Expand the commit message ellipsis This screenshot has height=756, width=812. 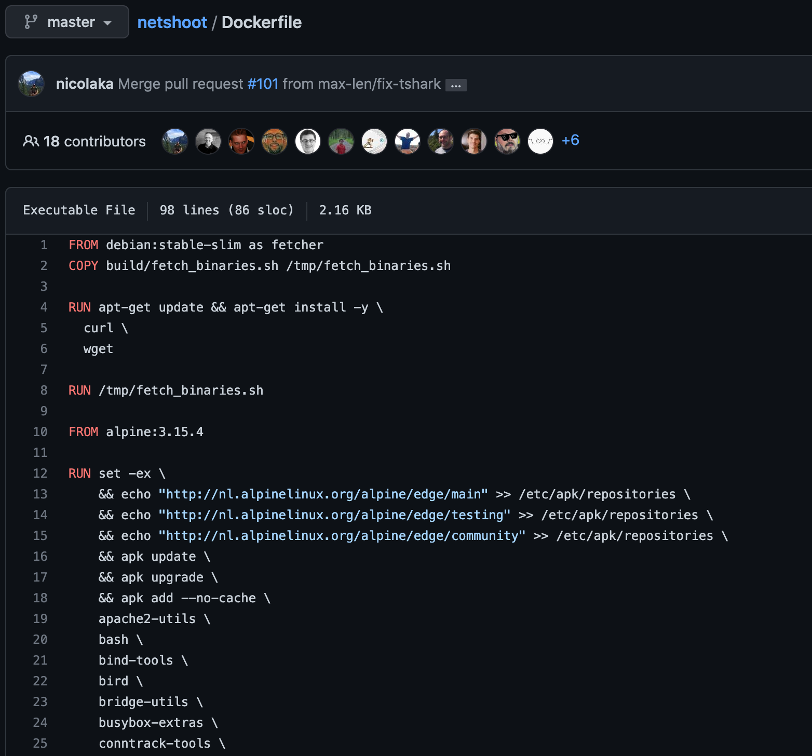(x=456, y=85)
